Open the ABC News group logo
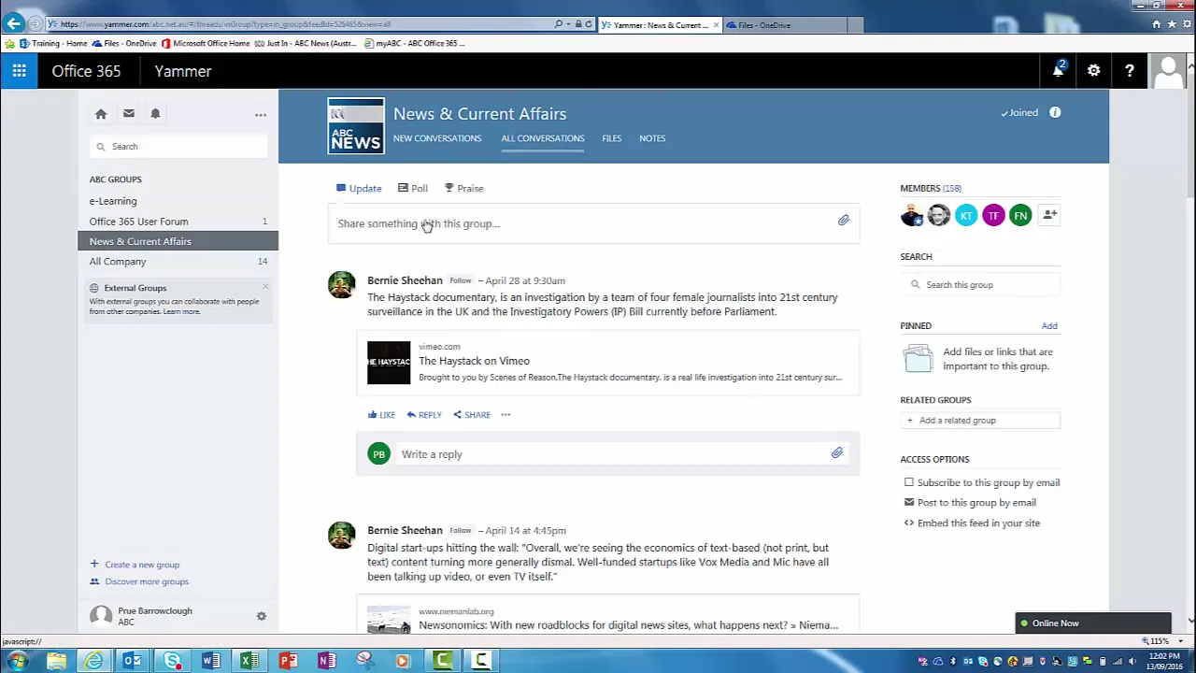The image size is (1196, 673). (x=356, y=126)
